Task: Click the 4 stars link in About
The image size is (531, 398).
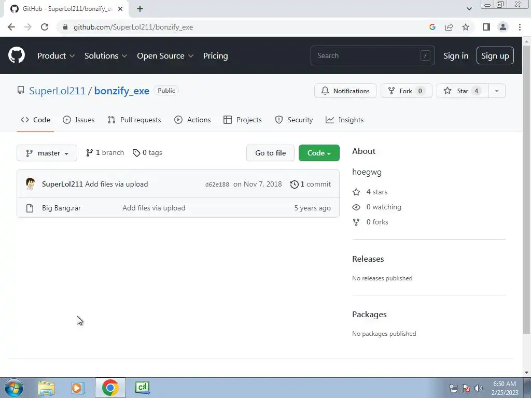Action: pyautogui.click(x=370, y=192)
